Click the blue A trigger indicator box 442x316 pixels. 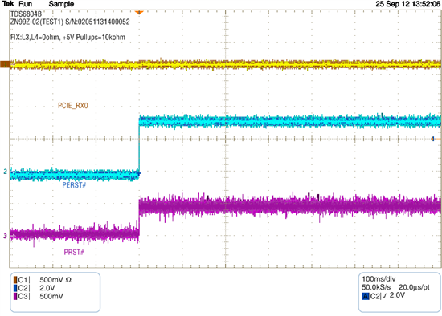[x=366, y=296]
